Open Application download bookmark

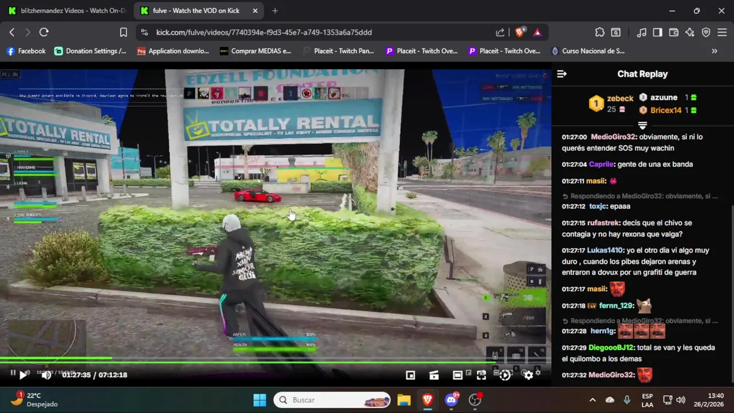173,51
